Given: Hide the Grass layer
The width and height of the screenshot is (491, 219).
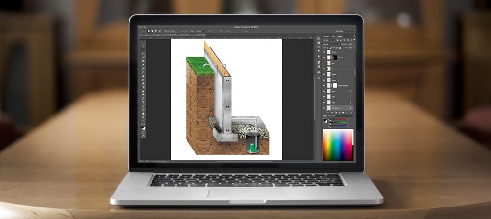Looking at the screenshot, I should [x=324, y=52].
